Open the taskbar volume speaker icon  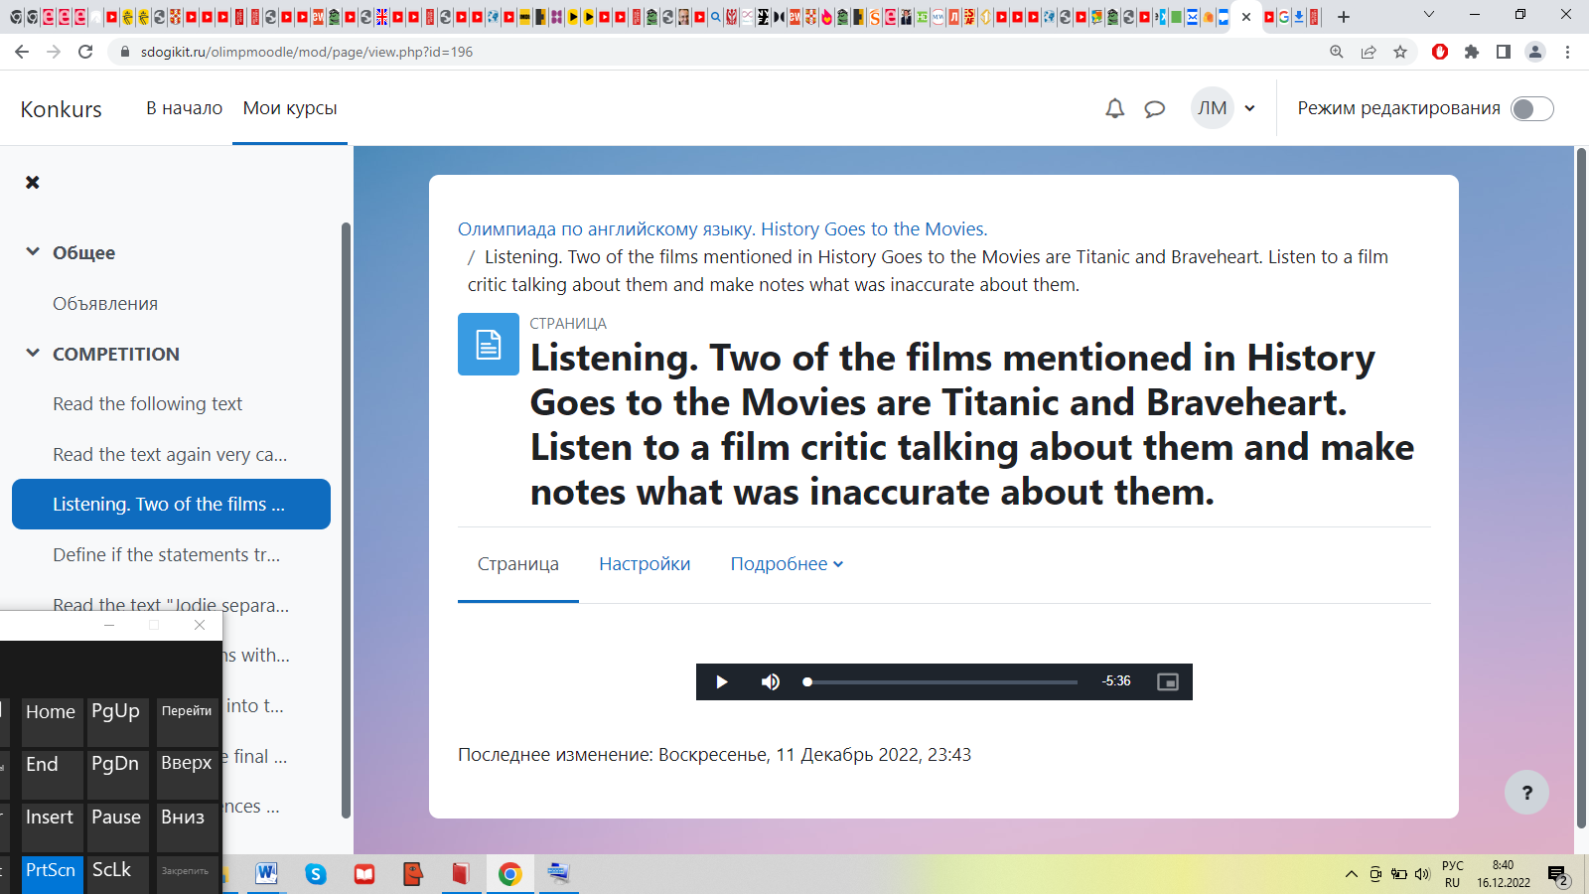pyautogui.click(x=1421, y=874)
